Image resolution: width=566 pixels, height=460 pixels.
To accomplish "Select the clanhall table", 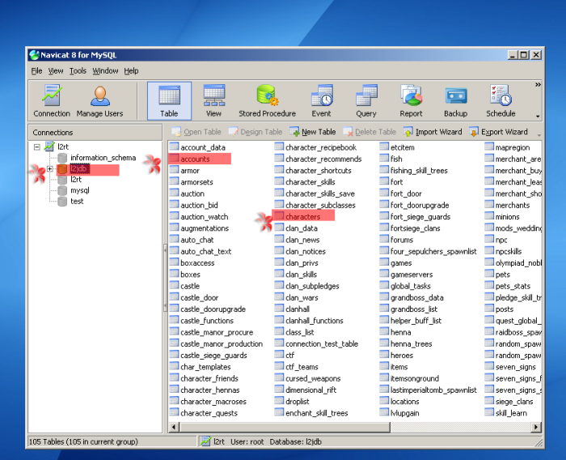I will pyautogui.click(x=292, y=309).
